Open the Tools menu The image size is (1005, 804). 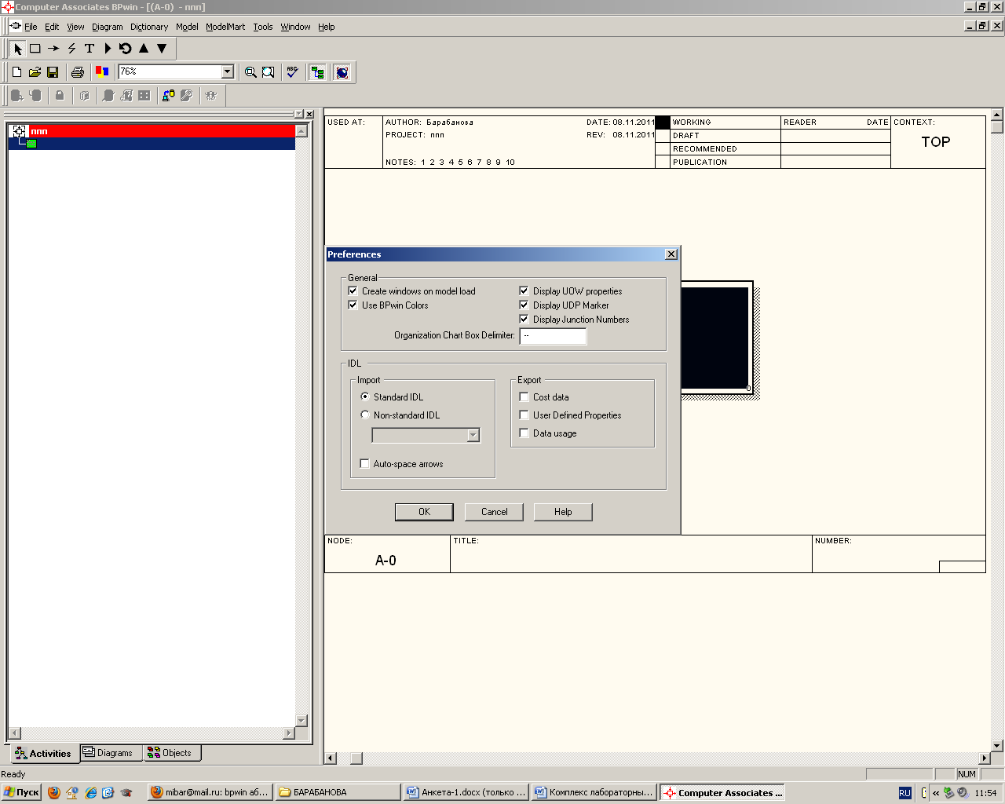click(263, 27)
